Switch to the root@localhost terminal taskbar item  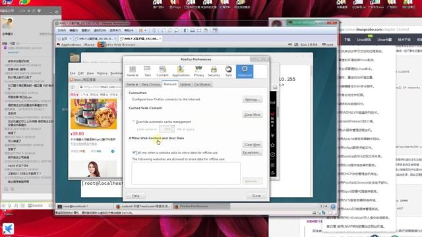(x=84, y=206)
